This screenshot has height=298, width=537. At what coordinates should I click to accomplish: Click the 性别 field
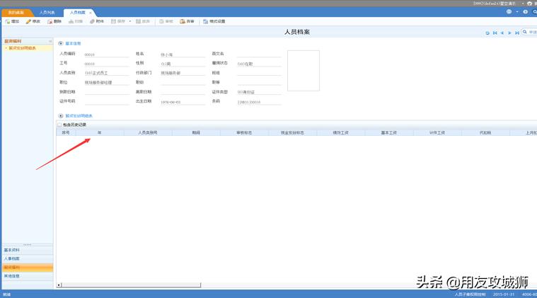183,64
